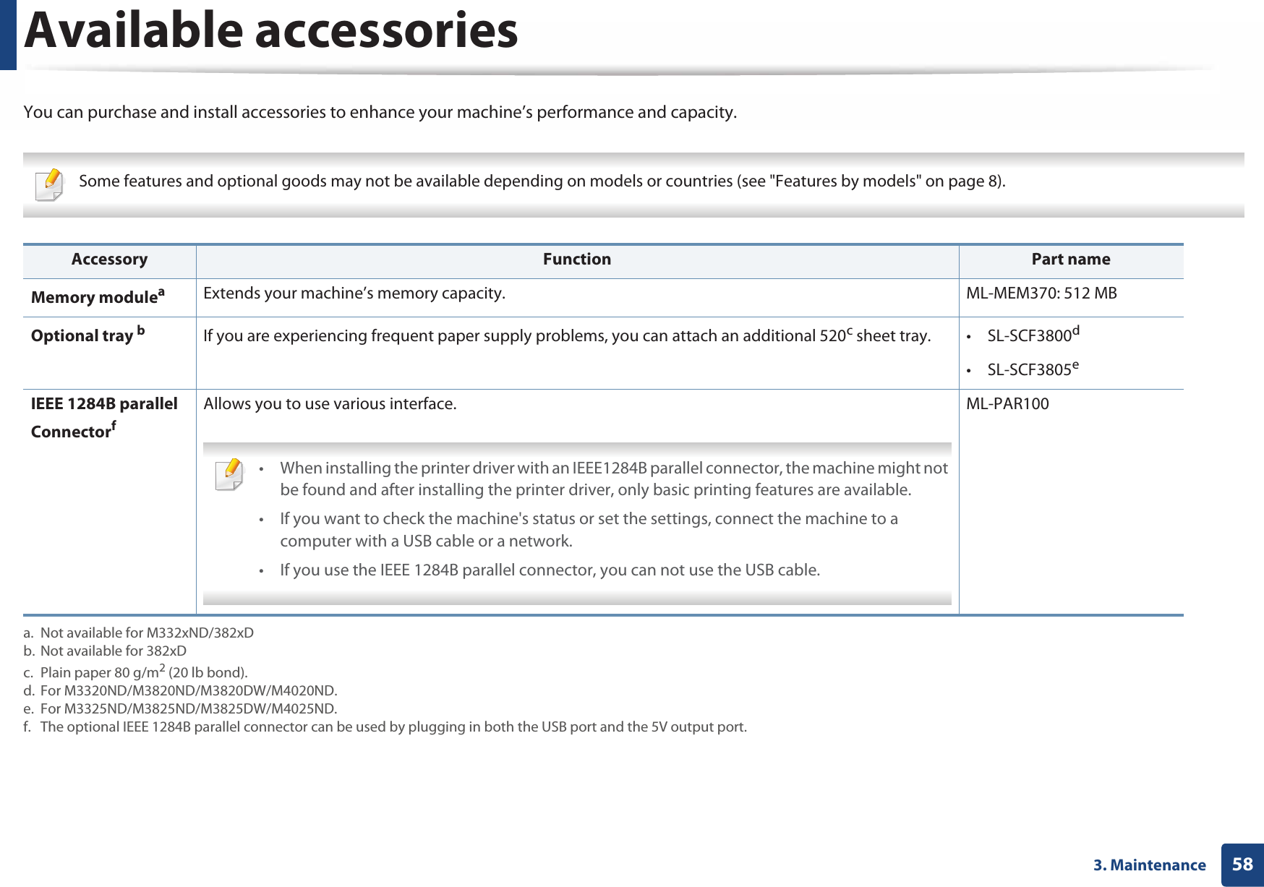Select the "IEEE 1284B parallel Connector" cell
Image resolution: width=1264 pixels, height=887 pixels.
click(103, 417)
